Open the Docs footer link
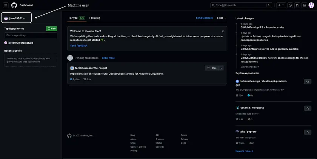 (183, 143)
